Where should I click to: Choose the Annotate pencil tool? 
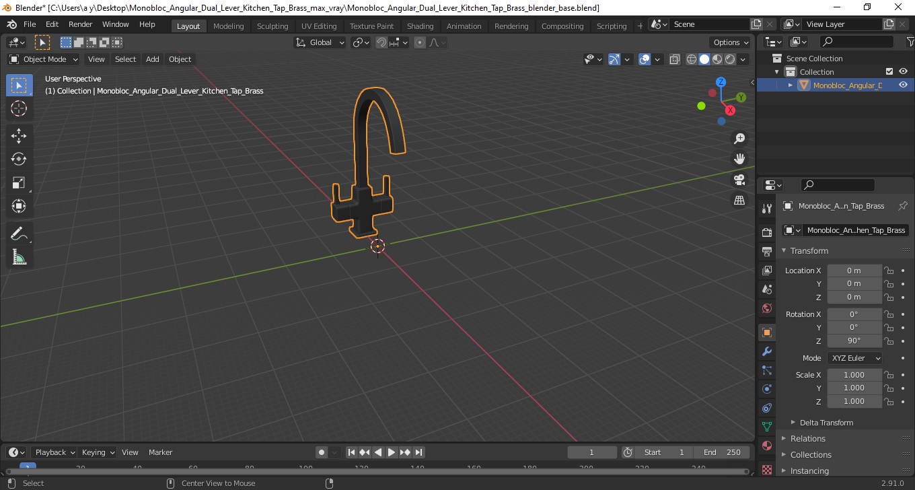[x=19, y=234]
